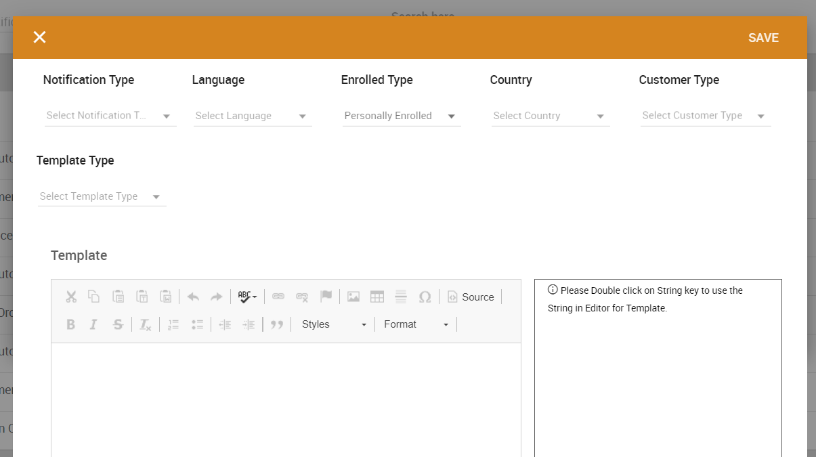Insert a horizontal line in editor
Viewport: 816px width, 457px height.
[401, 297]
